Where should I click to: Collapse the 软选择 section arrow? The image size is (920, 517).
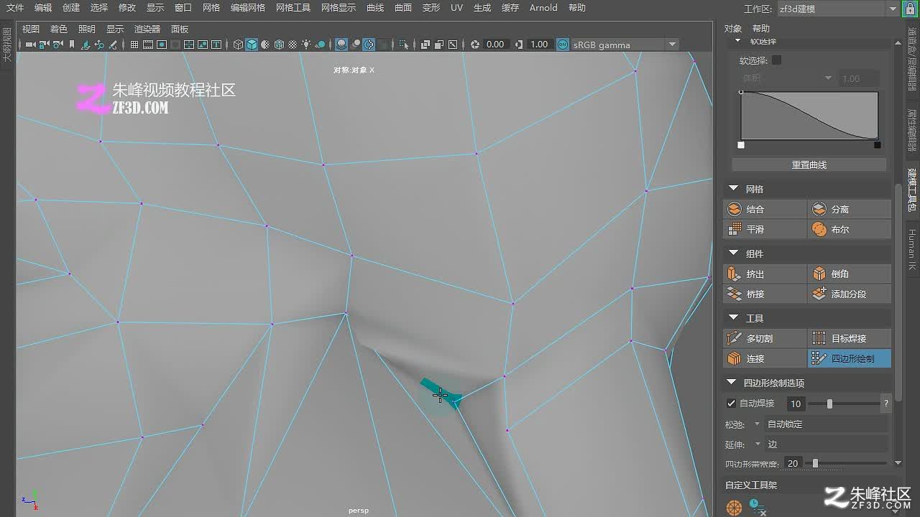(x=737, y=42)
